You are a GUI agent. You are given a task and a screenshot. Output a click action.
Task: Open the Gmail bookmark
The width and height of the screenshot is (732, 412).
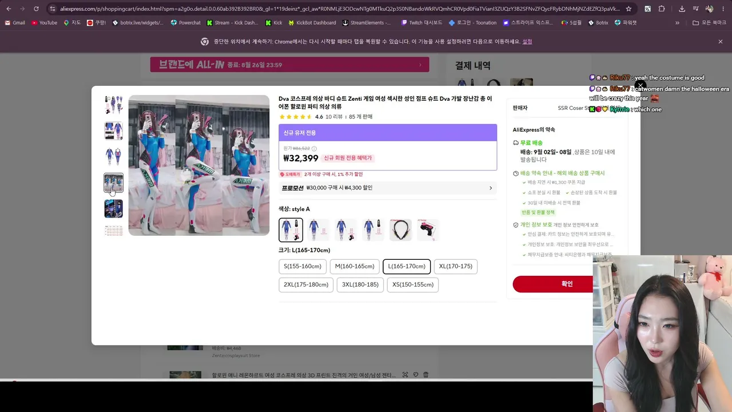click(x=14, y=23)
